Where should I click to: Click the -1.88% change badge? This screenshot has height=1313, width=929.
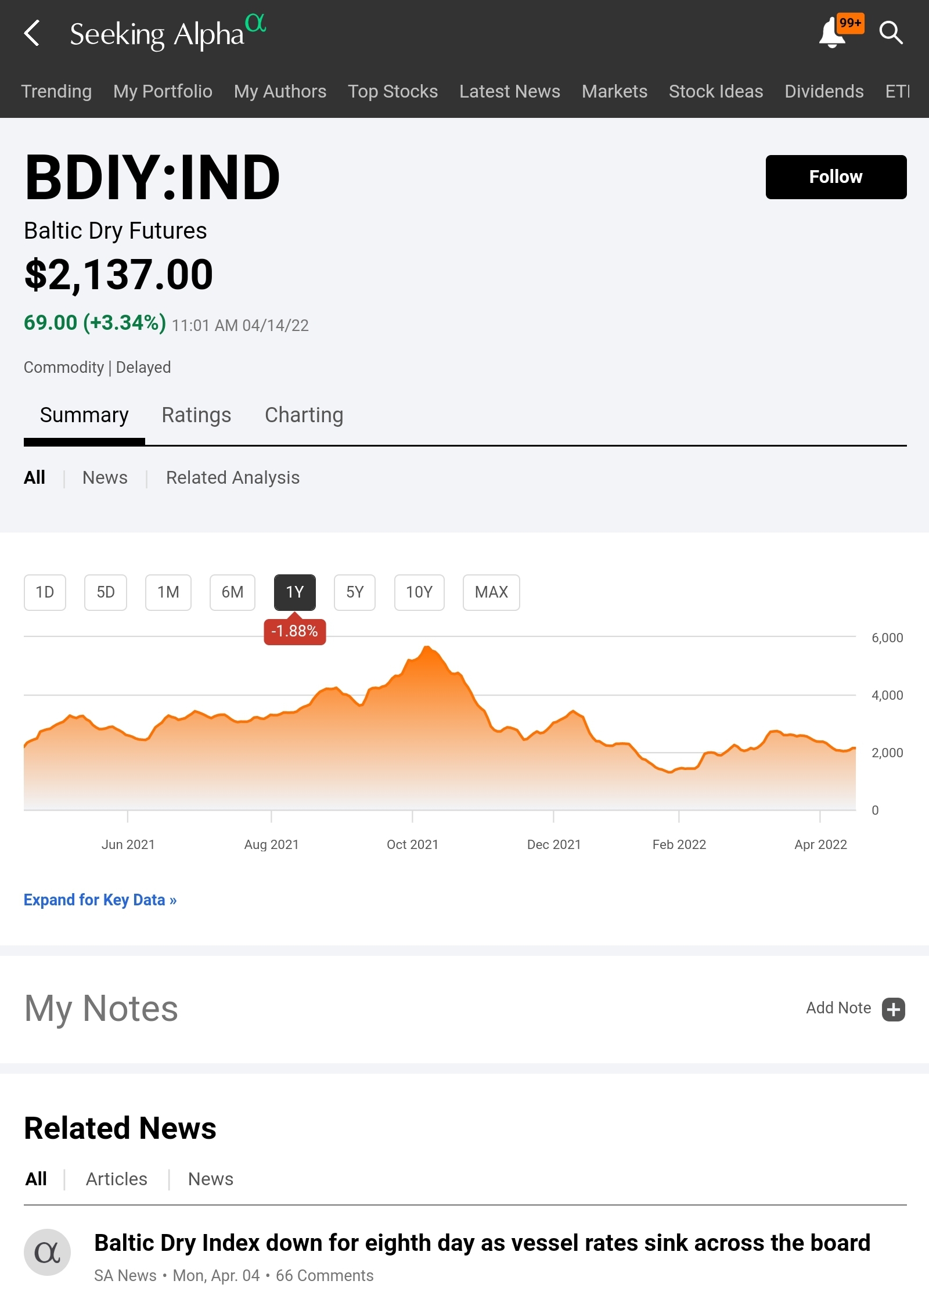(295, 631)
